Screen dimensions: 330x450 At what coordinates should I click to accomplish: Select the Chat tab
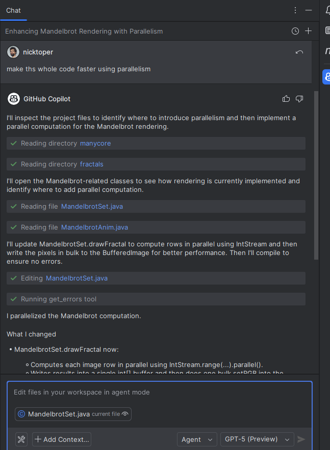(13, 10)
